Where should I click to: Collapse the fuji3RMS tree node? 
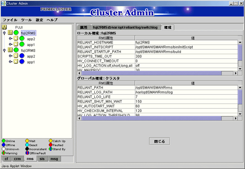coord(4,50)
